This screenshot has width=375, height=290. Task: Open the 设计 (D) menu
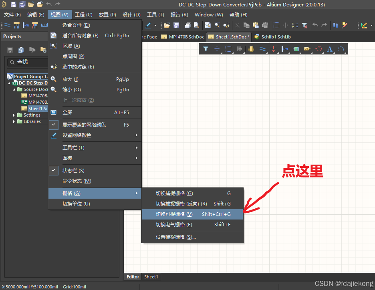(131, 15)
